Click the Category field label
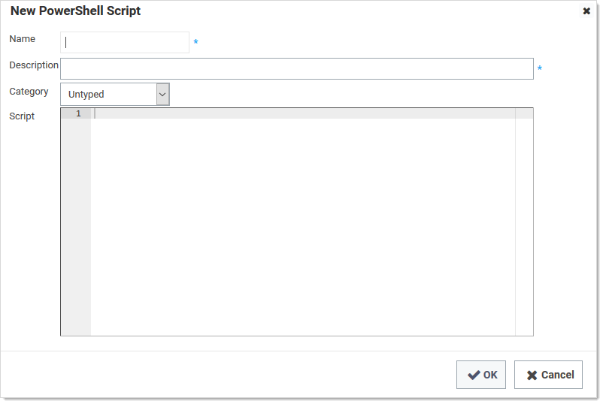Image resolution: width=603 pixels, height=404 pixels. tap(29, 92)
